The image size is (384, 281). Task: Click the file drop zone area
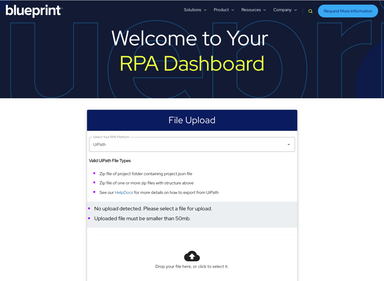point(192,260)
